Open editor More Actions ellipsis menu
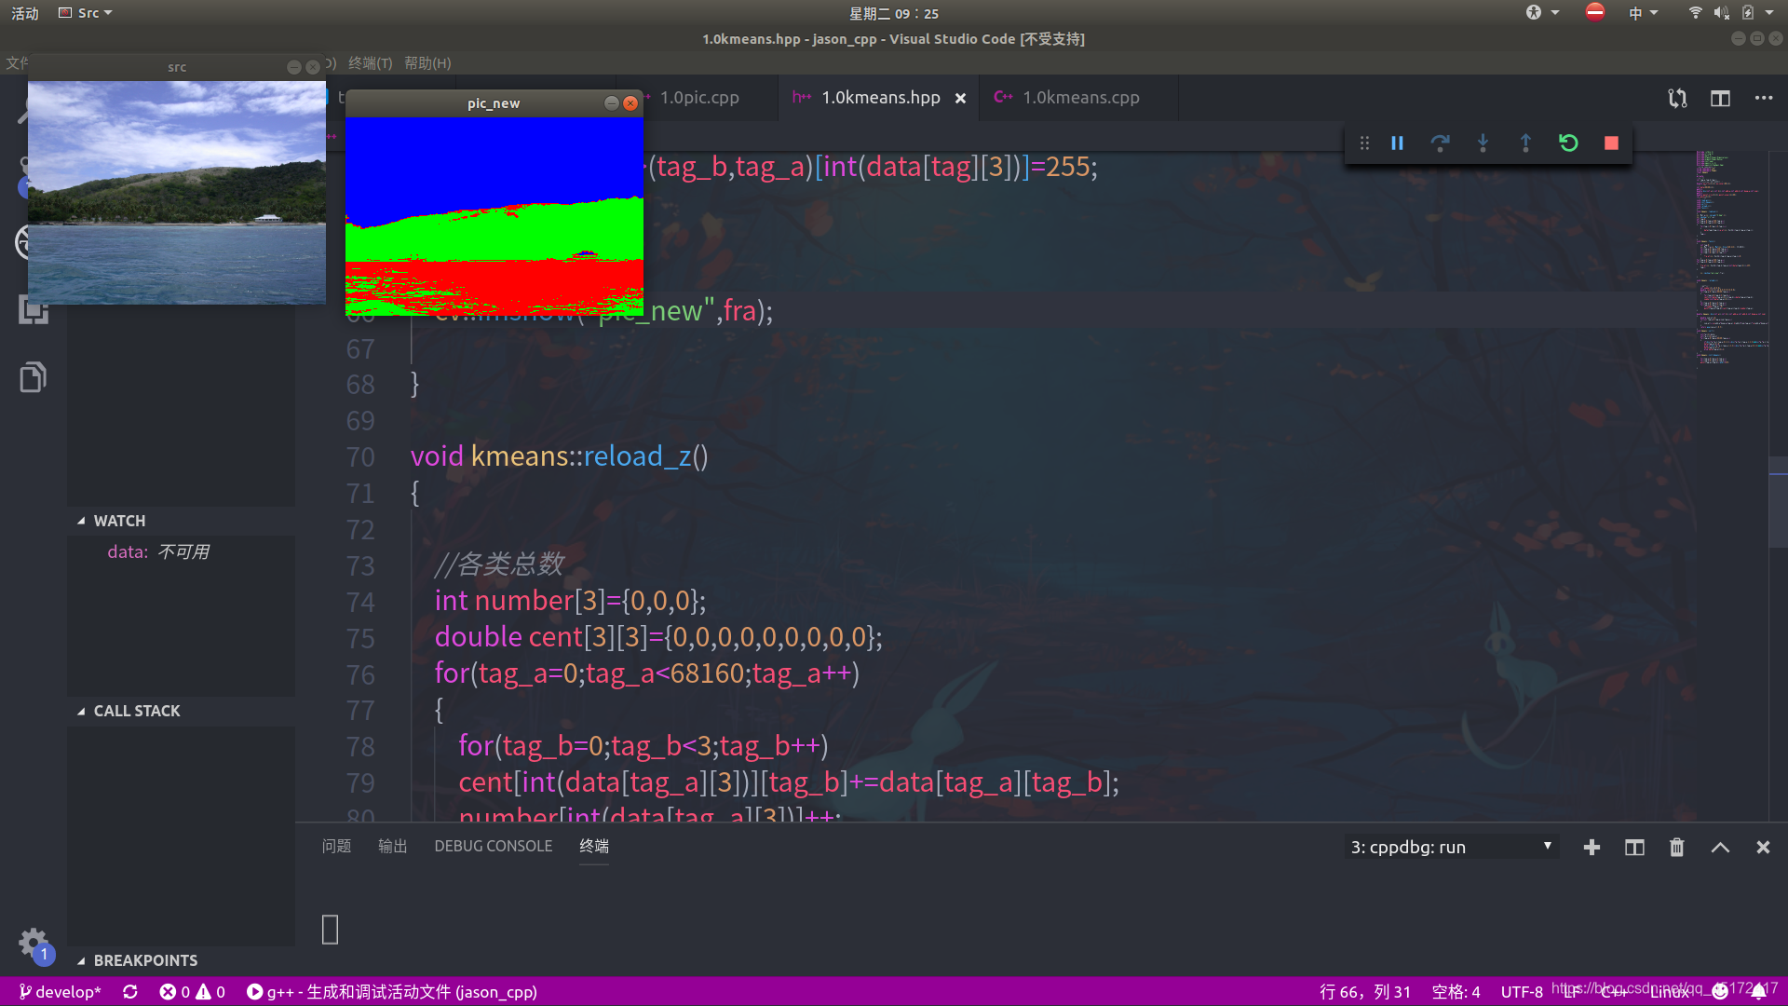This screenshot has width=1788, height=1006. [x=1763, y=99]
